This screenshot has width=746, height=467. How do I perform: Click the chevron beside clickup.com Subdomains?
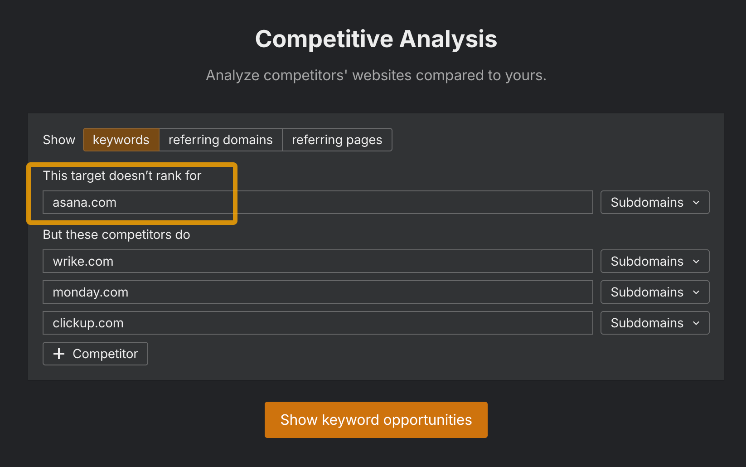697,323
